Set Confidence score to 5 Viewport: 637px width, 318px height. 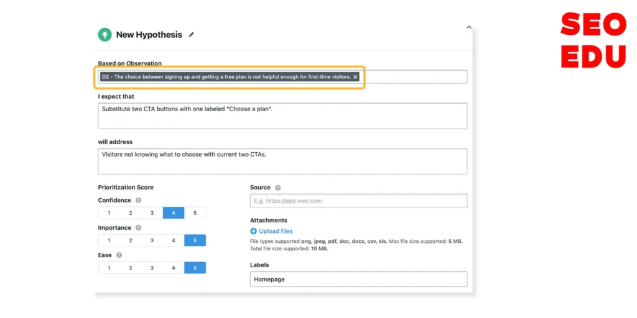click(195, 213)
